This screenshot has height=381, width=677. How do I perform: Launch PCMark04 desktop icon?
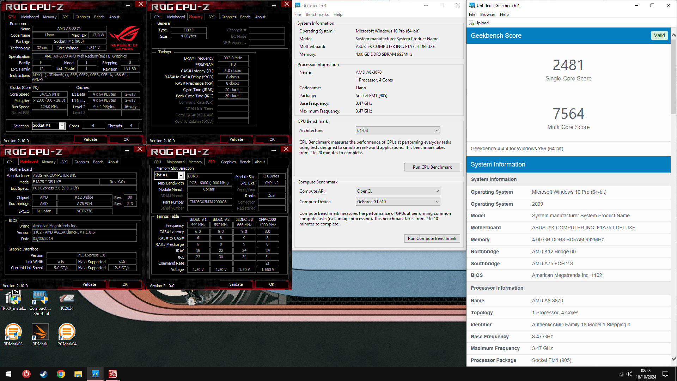[x=67, y=334]
